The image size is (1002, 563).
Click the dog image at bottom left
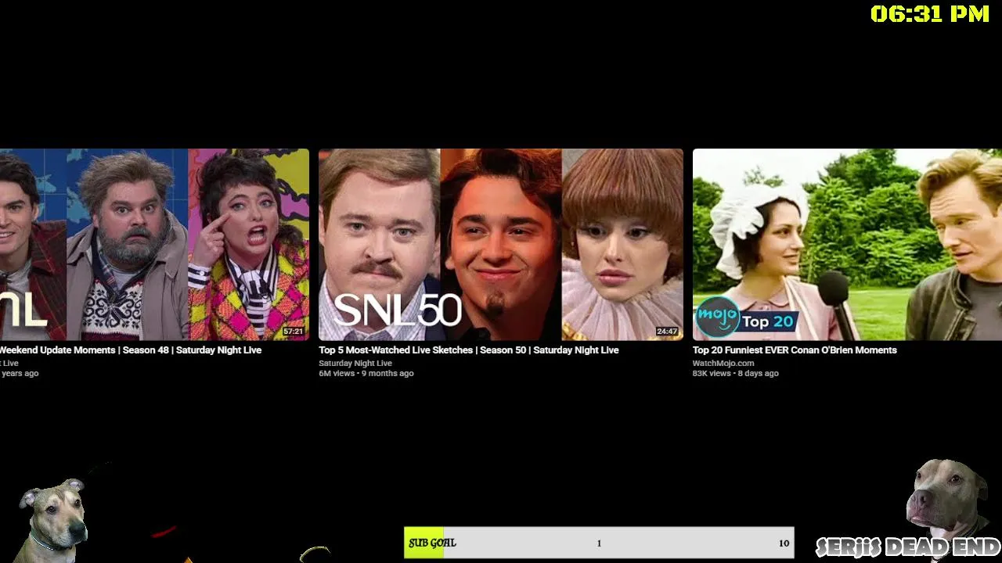[x=55, y=521]
